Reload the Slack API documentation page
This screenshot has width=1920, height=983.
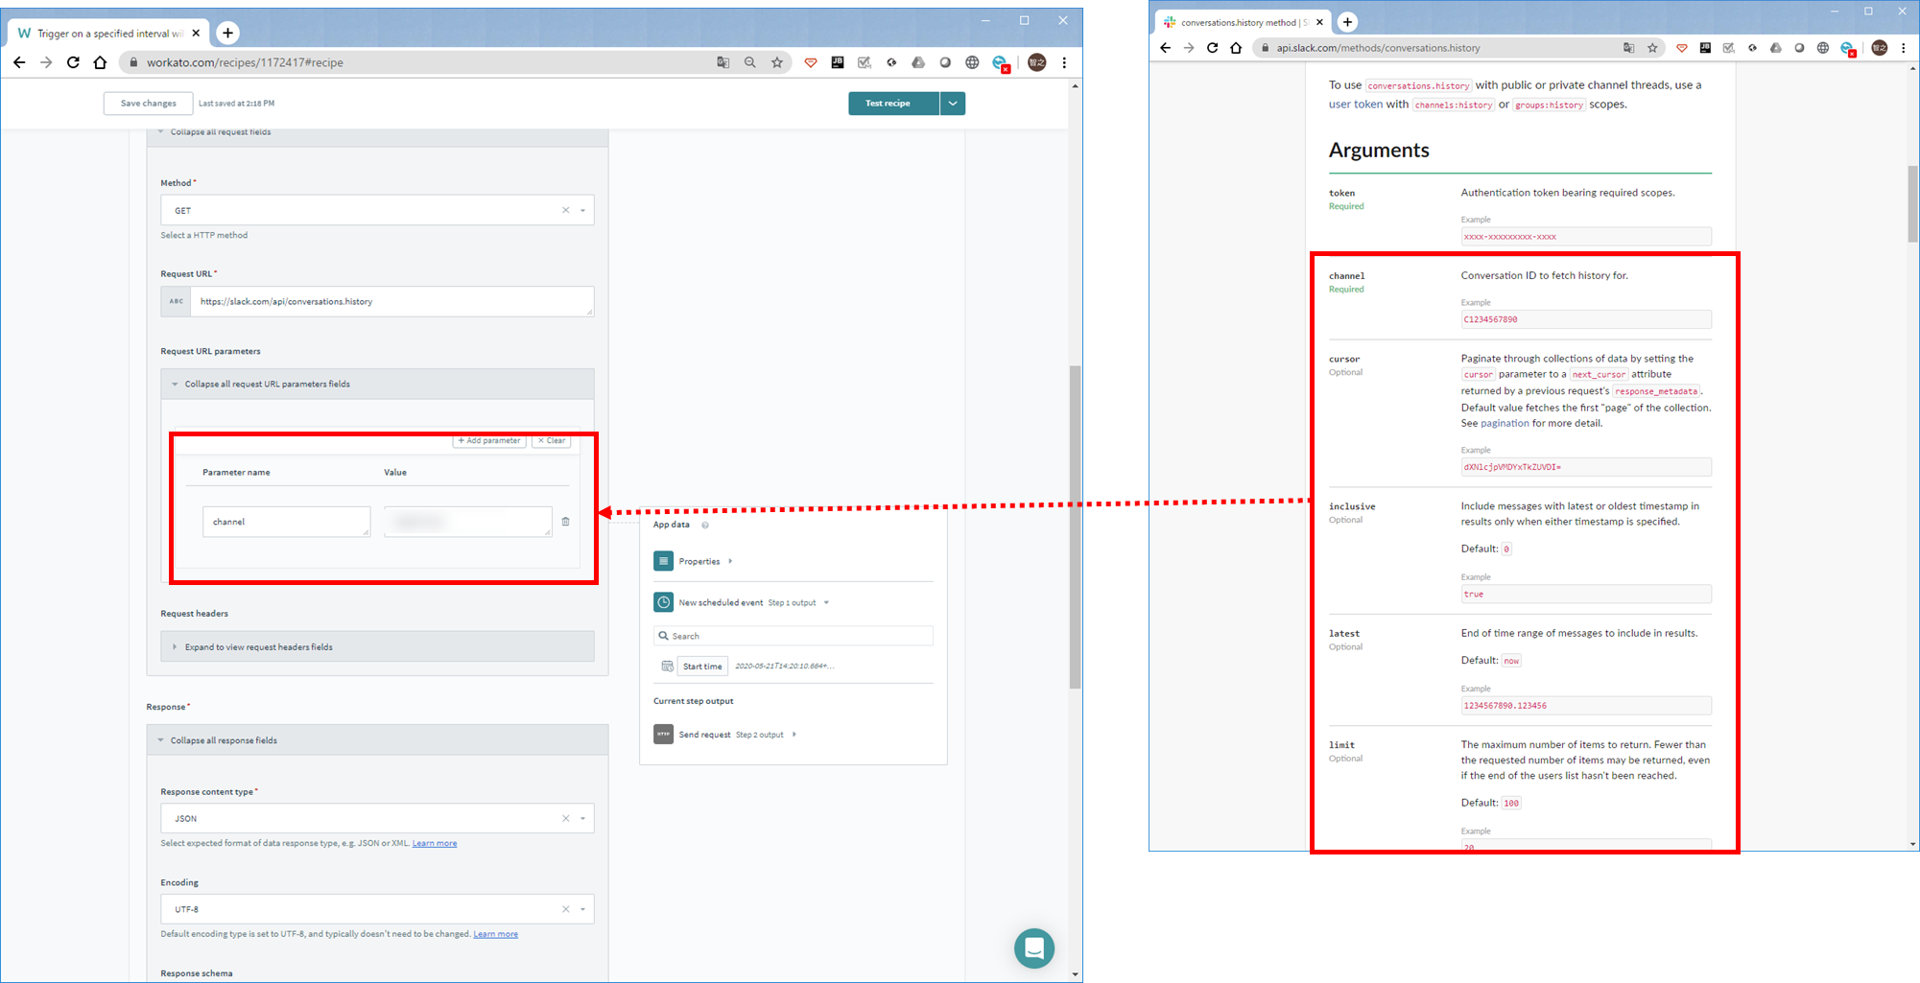(1212, 48)
